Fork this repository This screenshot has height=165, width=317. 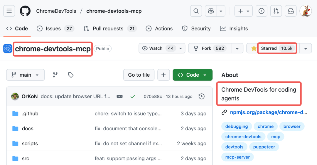point(210,48)
